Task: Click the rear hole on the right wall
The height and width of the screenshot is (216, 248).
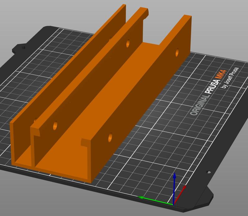Action: coord(177,52)
